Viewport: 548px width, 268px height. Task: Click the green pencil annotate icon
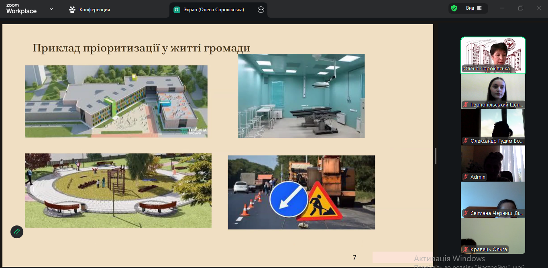(x=17, y=232)
